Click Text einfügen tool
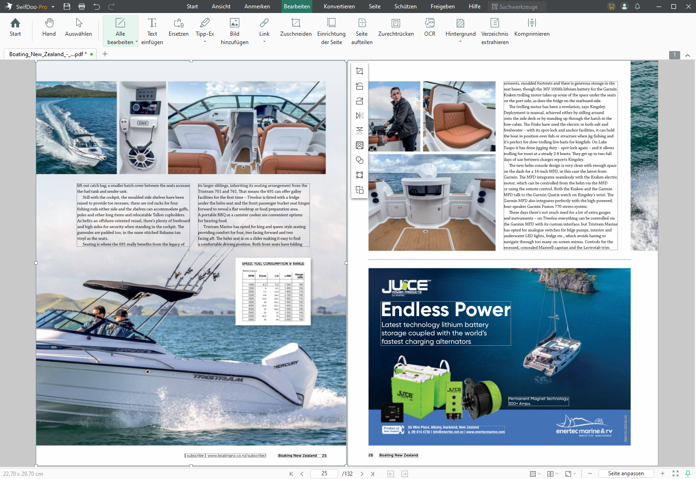 coord(152,31)
